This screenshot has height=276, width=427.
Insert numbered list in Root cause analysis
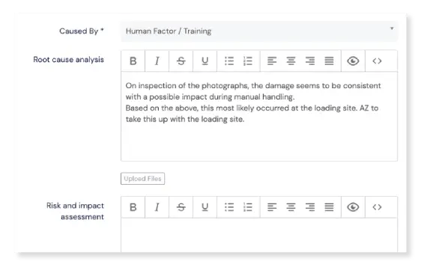[x=248, y=61]
